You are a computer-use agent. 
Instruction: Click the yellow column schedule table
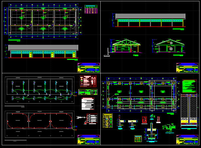(108, 120)
